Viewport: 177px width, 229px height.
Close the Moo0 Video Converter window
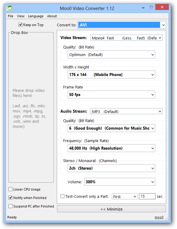pyautogui.click(x=162, y=7)
